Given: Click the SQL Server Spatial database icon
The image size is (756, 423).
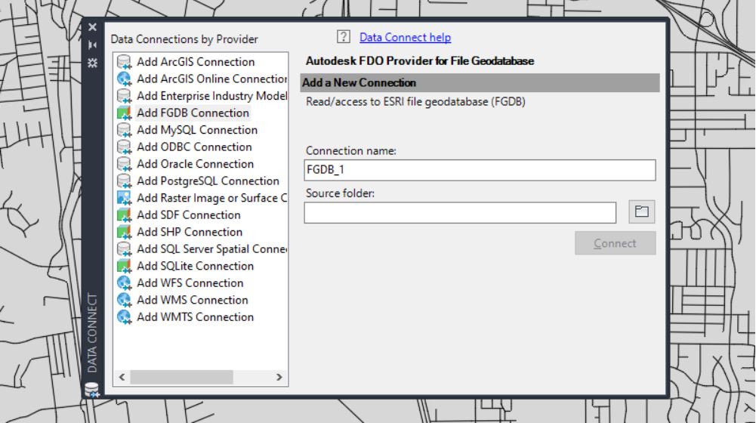Looking at the screenshot, I should coord(125,249).
